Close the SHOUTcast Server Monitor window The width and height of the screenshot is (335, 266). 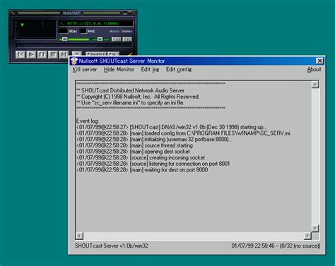[x=319, y=61]
